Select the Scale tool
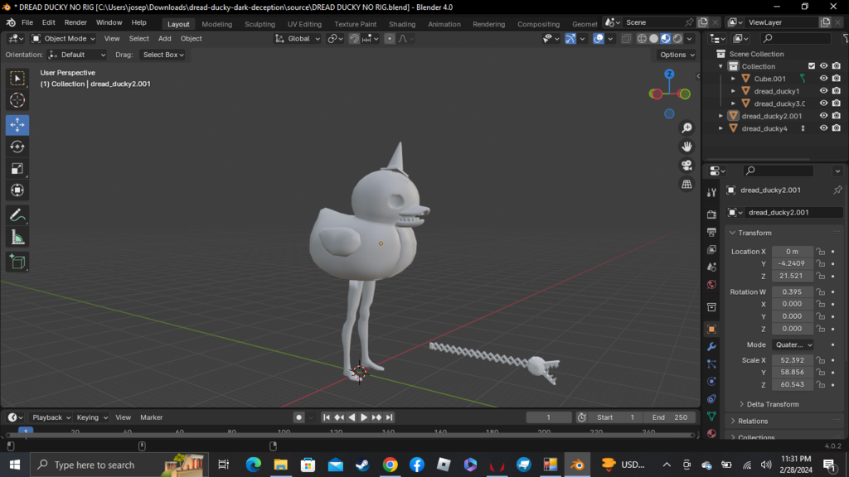This screenshot has width=849, height=477. (17, 169)
